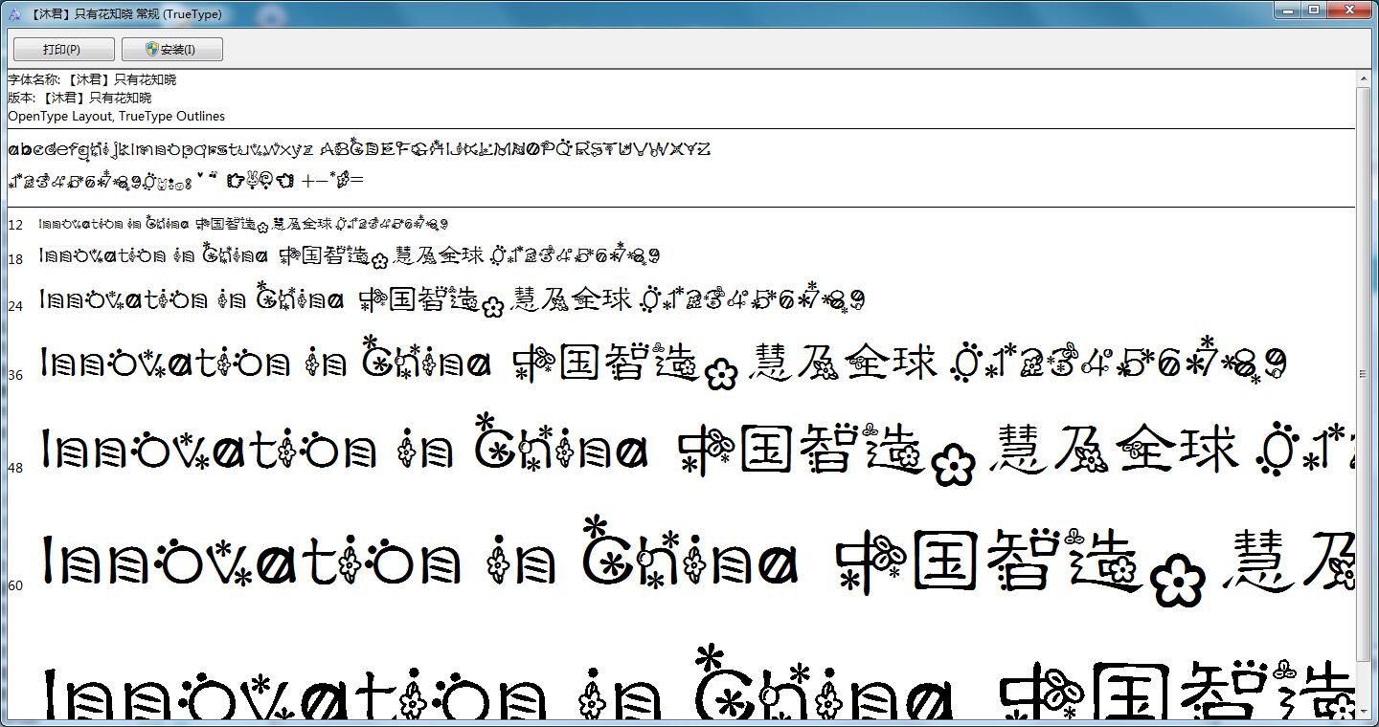This screenshot has height=727, width=1379.
Task: Click the alphabet sample line
Action: coord(359,149)
